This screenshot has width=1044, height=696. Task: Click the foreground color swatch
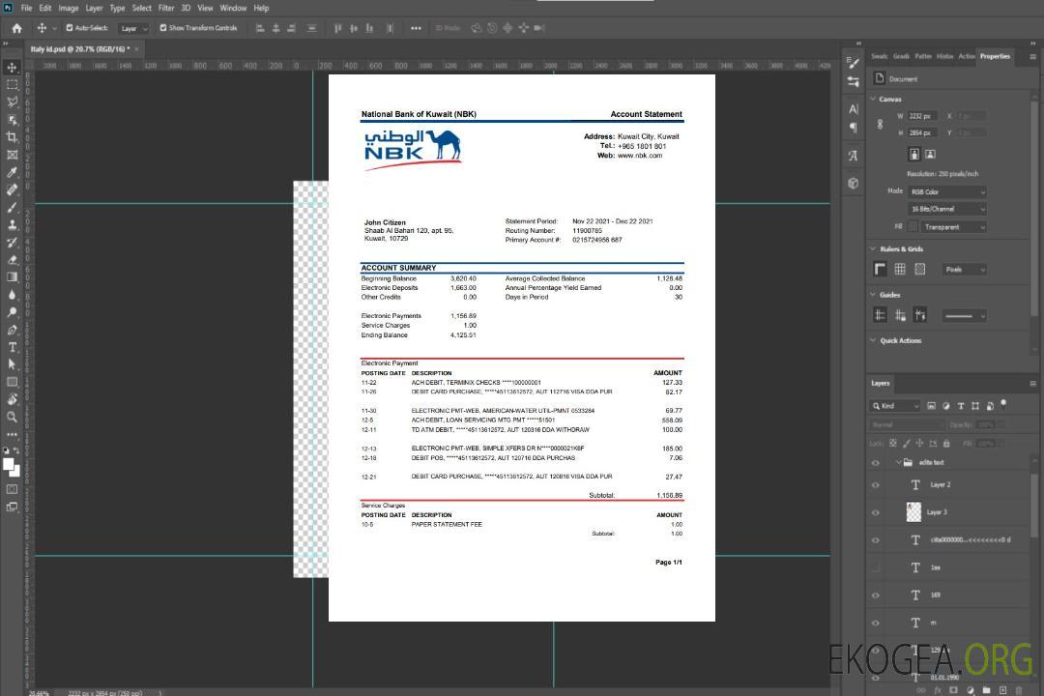pyautogui.click(x=9, y=465)
